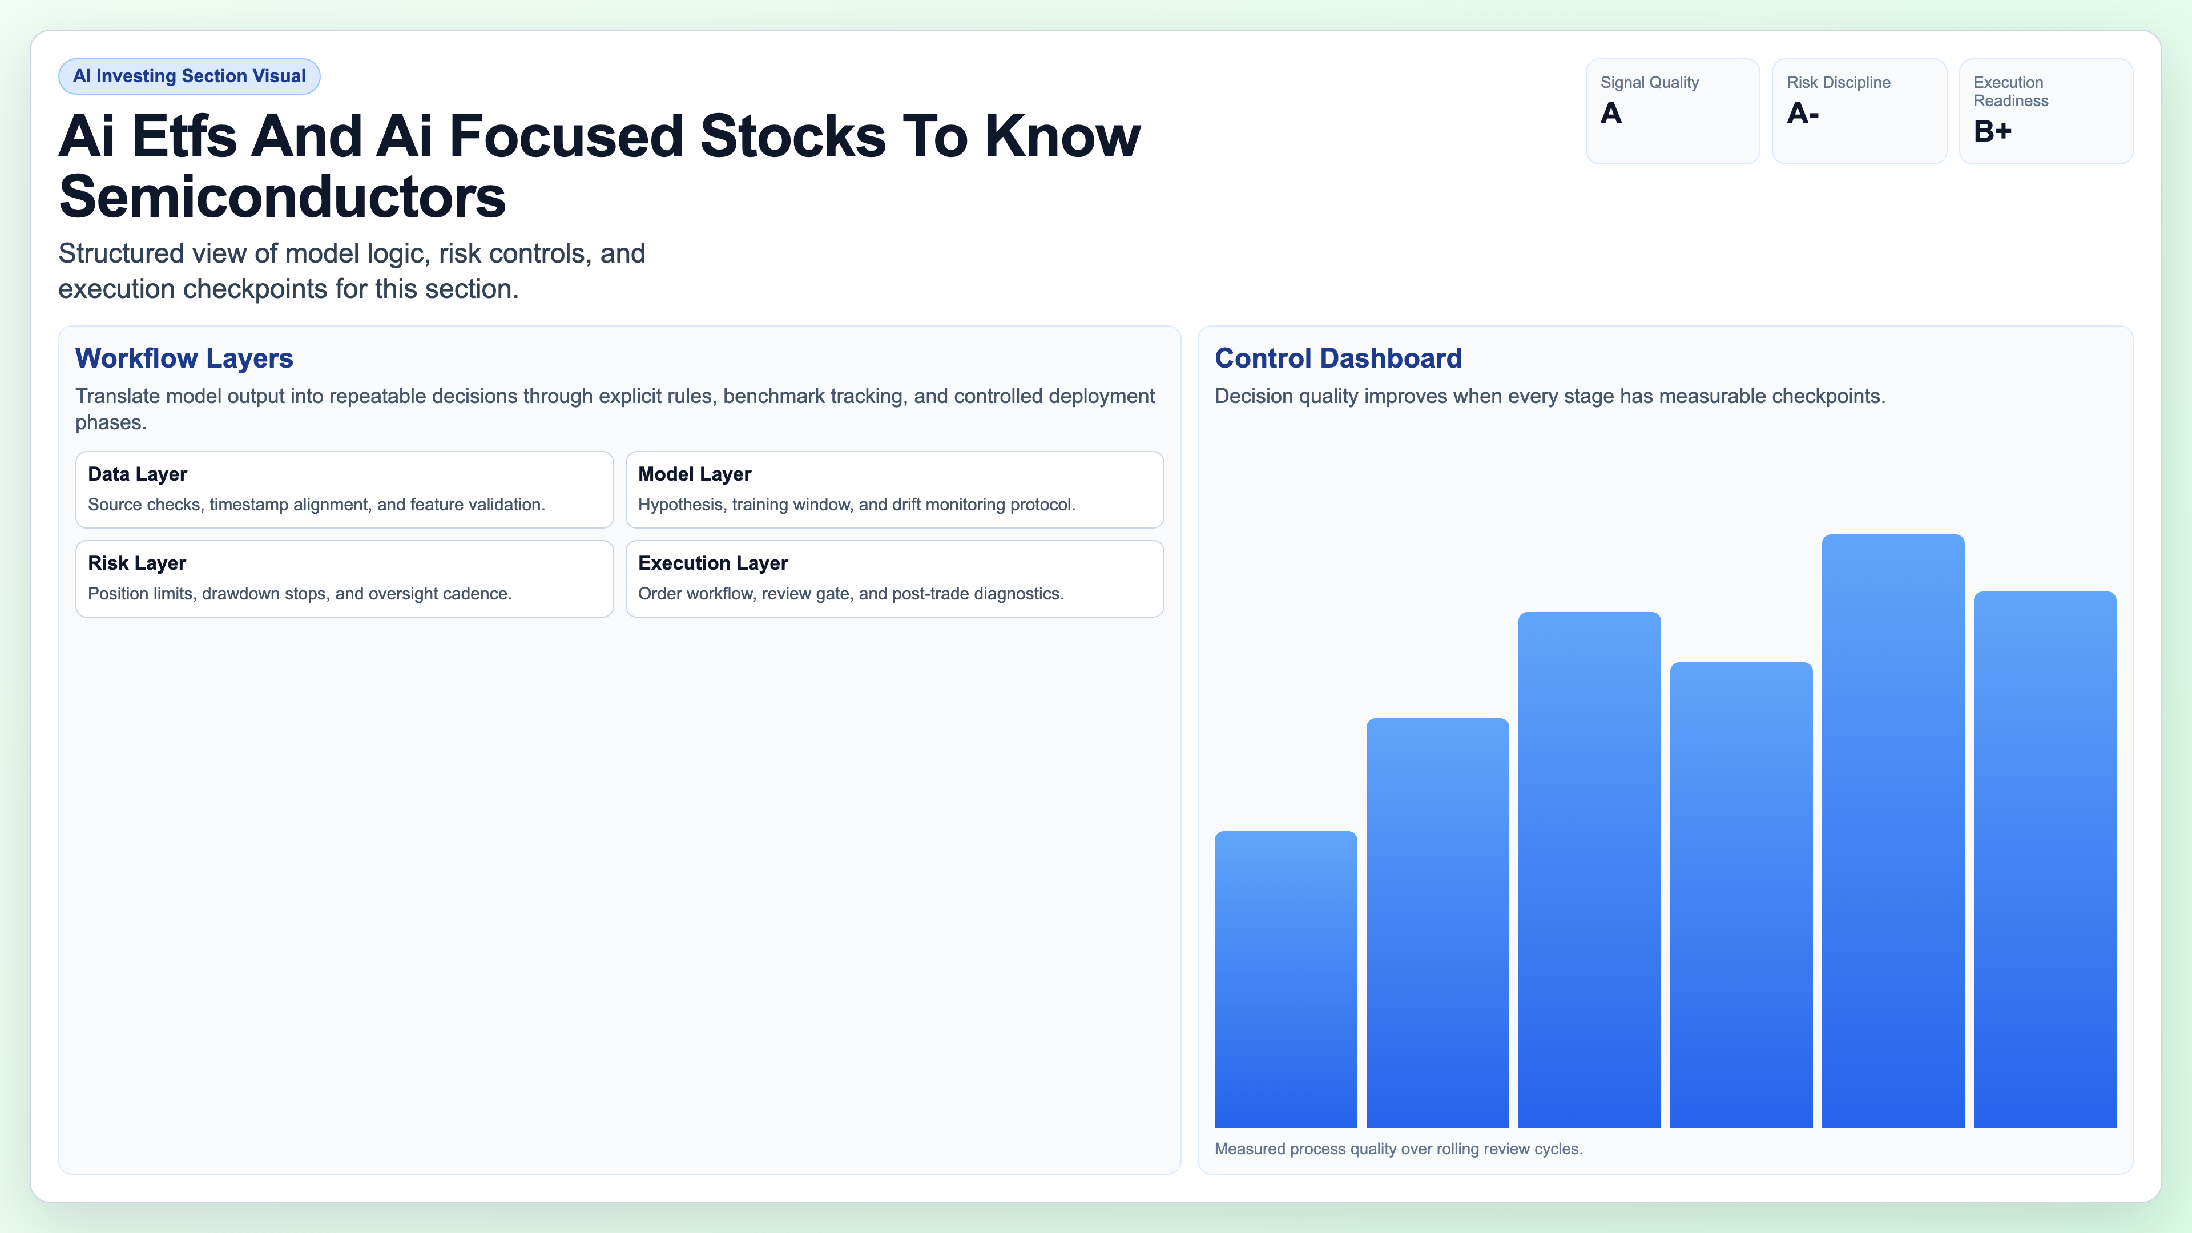Click the Structured view subtitle text
The image size is (2192, 1233).
tap(352, 271)
